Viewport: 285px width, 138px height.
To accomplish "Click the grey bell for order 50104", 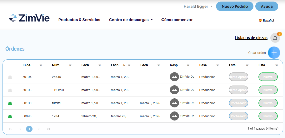I will point(10,77).
